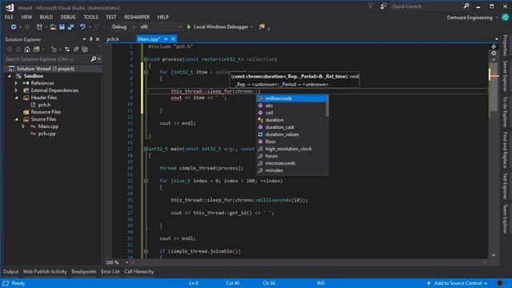Viewport: 512px width, 288px height.
Task: Open the Call Hierarchy bottom tab
Action: [138, 272]
